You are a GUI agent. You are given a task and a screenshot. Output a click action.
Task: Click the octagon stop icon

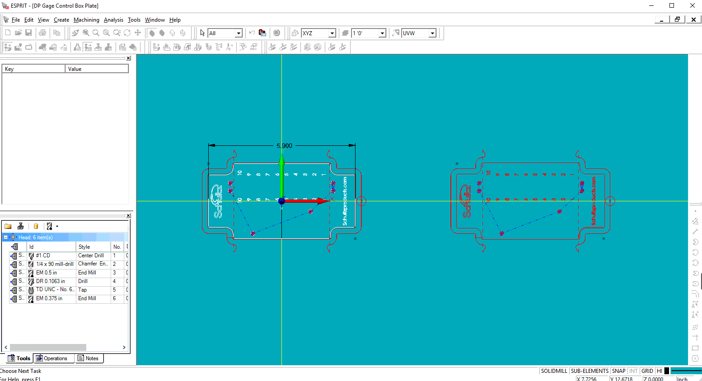277,33
